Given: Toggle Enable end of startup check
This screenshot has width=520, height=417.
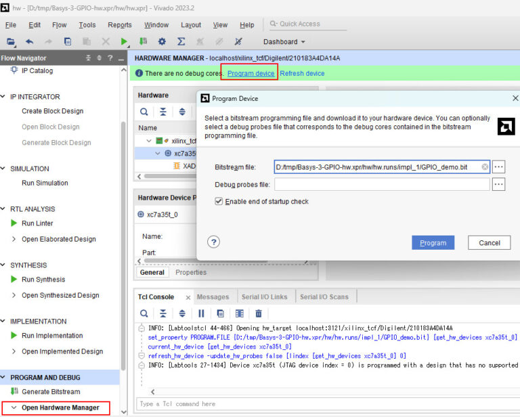Looking at the screenshot, I should pyautogui.click(x=219, y=201).
